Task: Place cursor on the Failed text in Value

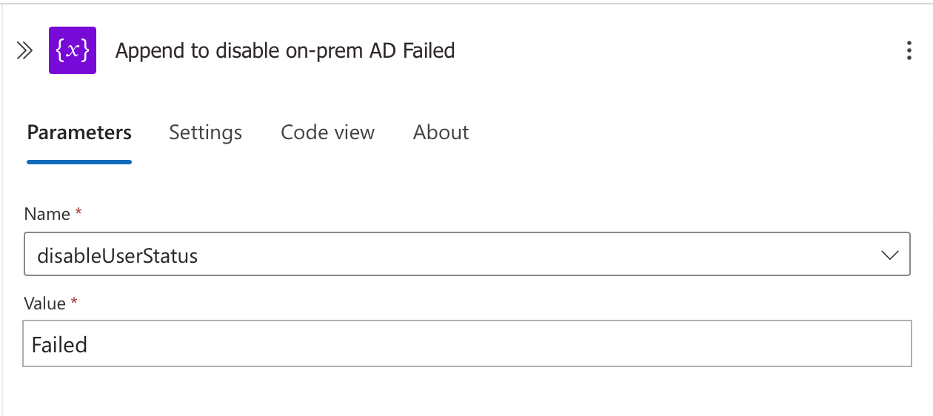Action: pyautogui.click(x=59, y=345)
